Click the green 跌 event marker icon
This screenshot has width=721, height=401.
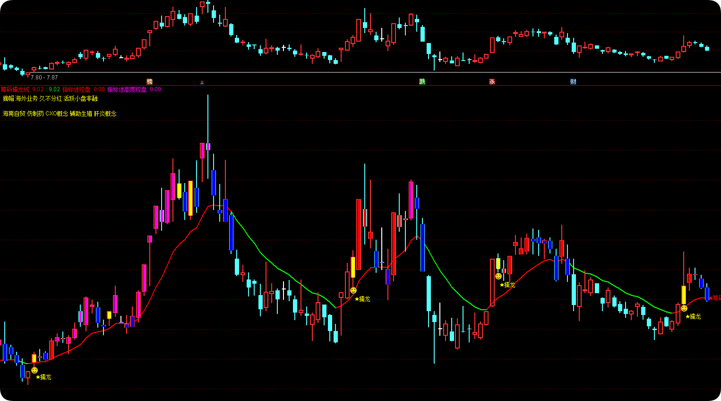click(x=422, y=82)
